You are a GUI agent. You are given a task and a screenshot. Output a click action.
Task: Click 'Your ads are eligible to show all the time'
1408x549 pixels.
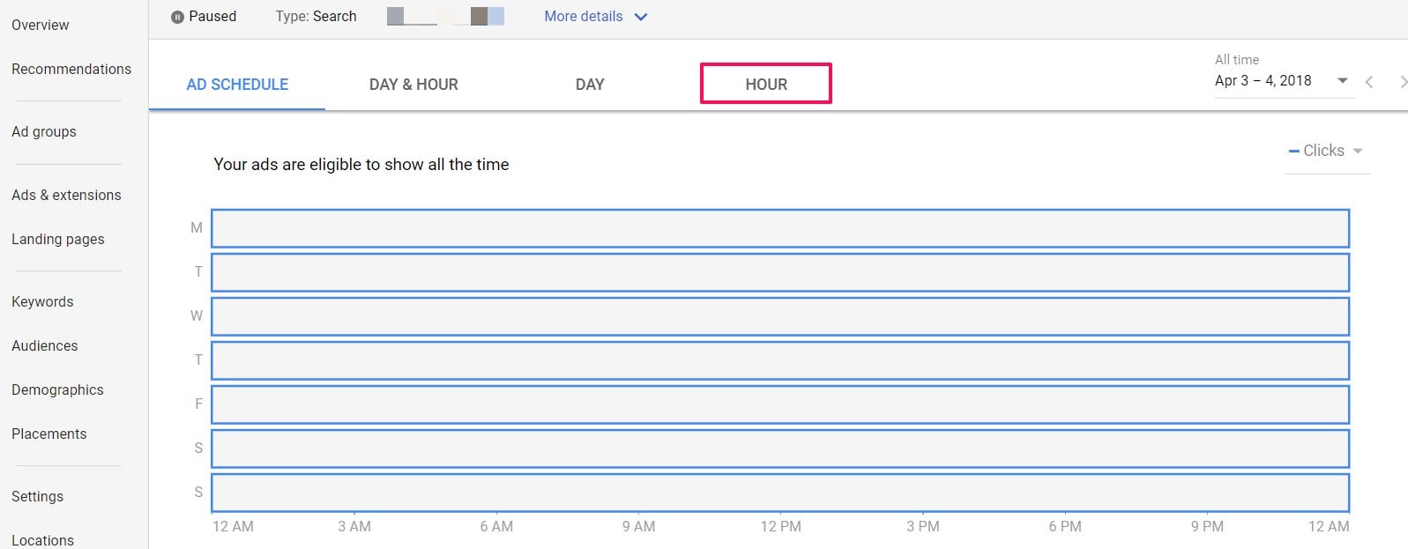pos(361,165)
